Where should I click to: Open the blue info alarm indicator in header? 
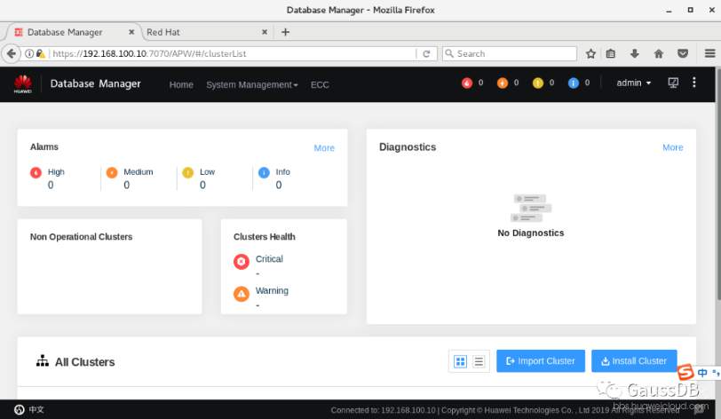tap(573, 83)
